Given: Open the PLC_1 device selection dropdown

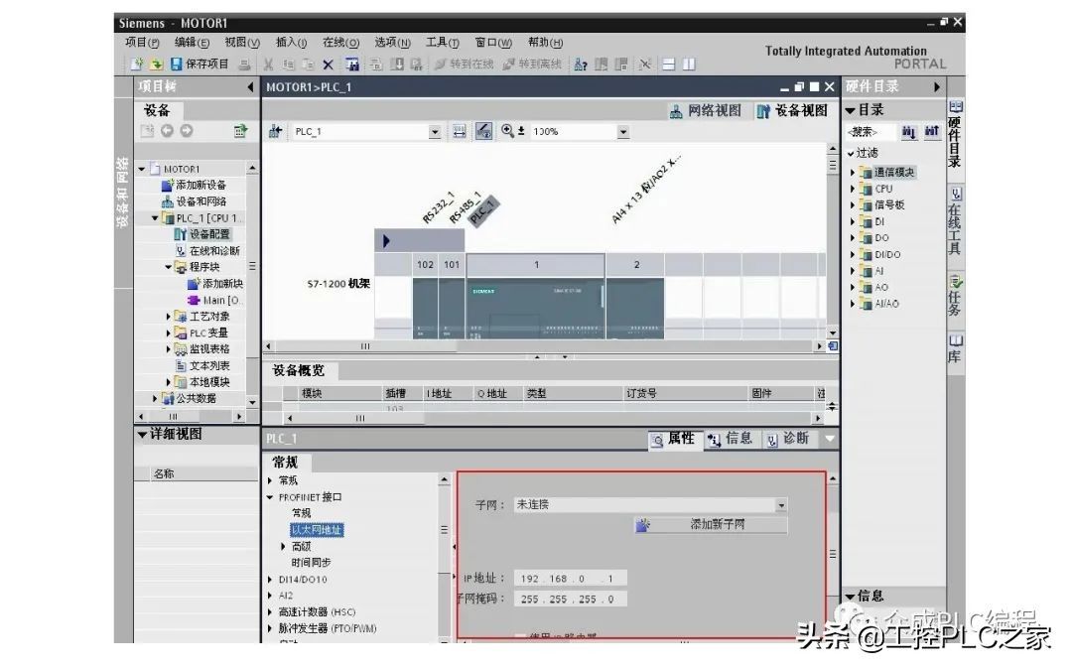Looking at the screenshot, I should pos(435,131).
